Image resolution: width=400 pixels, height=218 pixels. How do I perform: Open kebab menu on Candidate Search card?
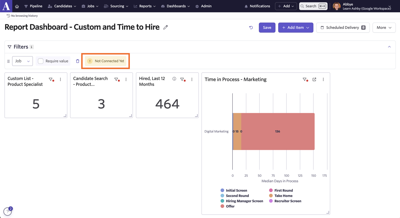pyautogui.click(x=126, y=80)
